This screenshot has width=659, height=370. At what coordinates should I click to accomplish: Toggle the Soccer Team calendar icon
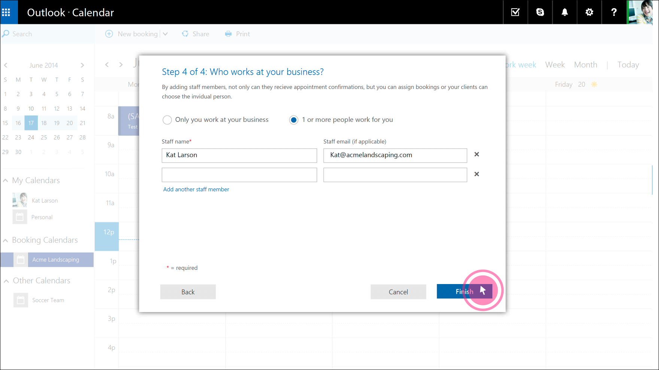pyautogui.click(x=21, y=300)
